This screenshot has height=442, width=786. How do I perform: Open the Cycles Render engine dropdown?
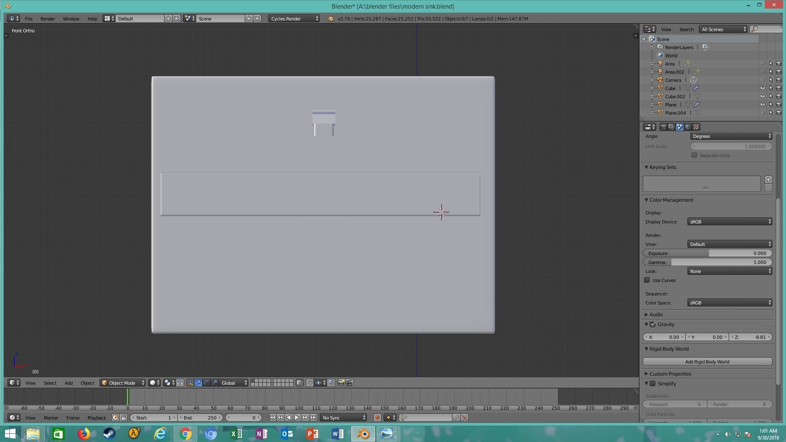pos(294,18)
